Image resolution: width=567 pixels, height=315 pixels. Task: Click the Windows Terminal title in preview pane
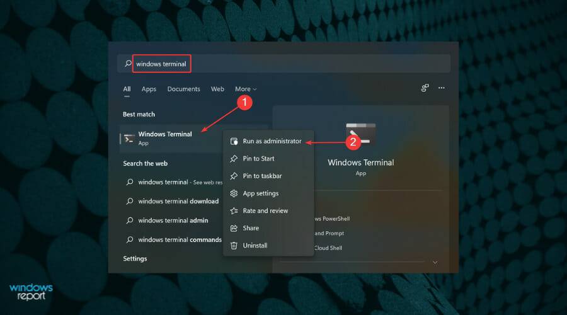click(360, 163)
